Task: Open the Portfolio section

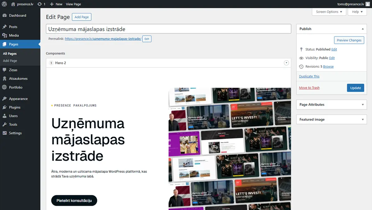Action: tap(16, 87)
